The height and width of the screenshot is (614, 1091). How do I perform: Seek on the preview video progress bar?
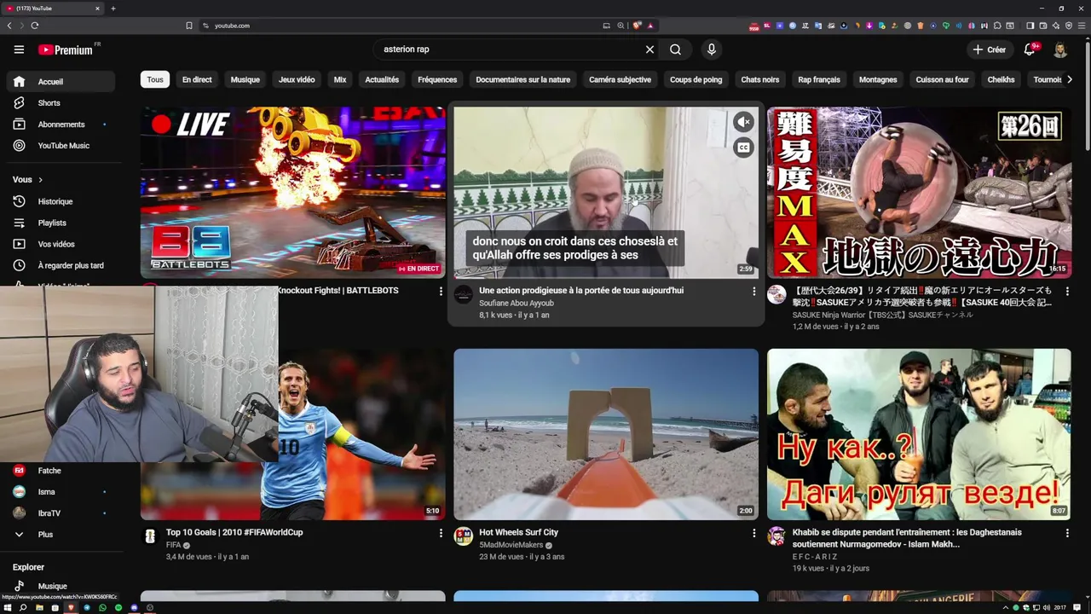(x=606, y=277)
